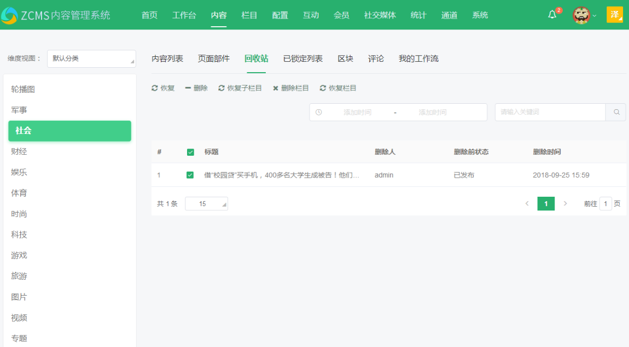
Task: Check the green checkbox next to 标题 column
Action: [x=190, y=152]
